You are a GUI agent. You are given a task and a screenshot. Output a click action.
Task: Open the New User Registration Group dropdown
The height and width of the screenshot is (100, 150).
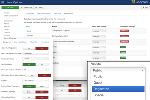tap(35, 53)
